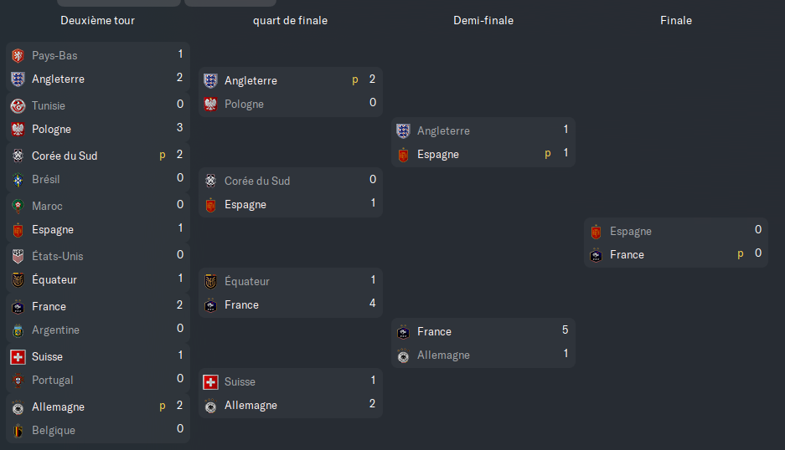This screenshot has width=785, height=450.
Task: Click France's score of 5 in Demi-finale
Action: click(x=566, y=330)
